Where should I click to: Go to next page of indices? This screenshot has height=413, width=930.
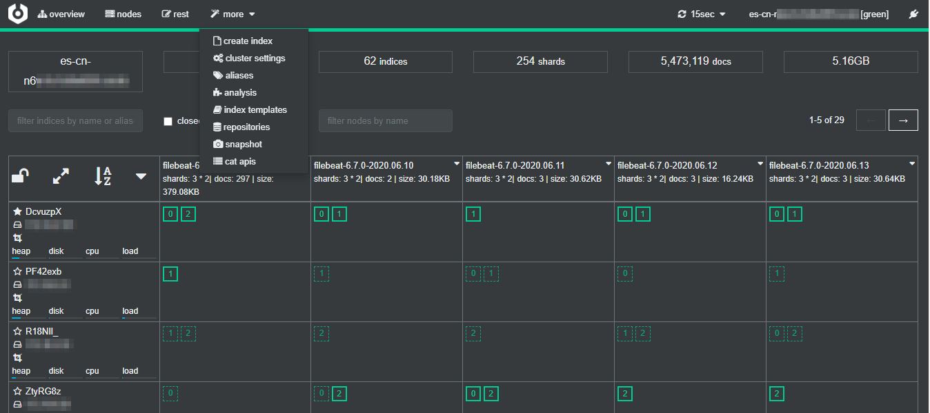click(903, 120)
